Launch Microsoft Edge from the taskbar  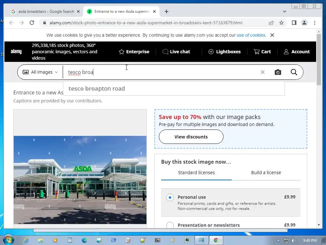[x=84, y=240]
